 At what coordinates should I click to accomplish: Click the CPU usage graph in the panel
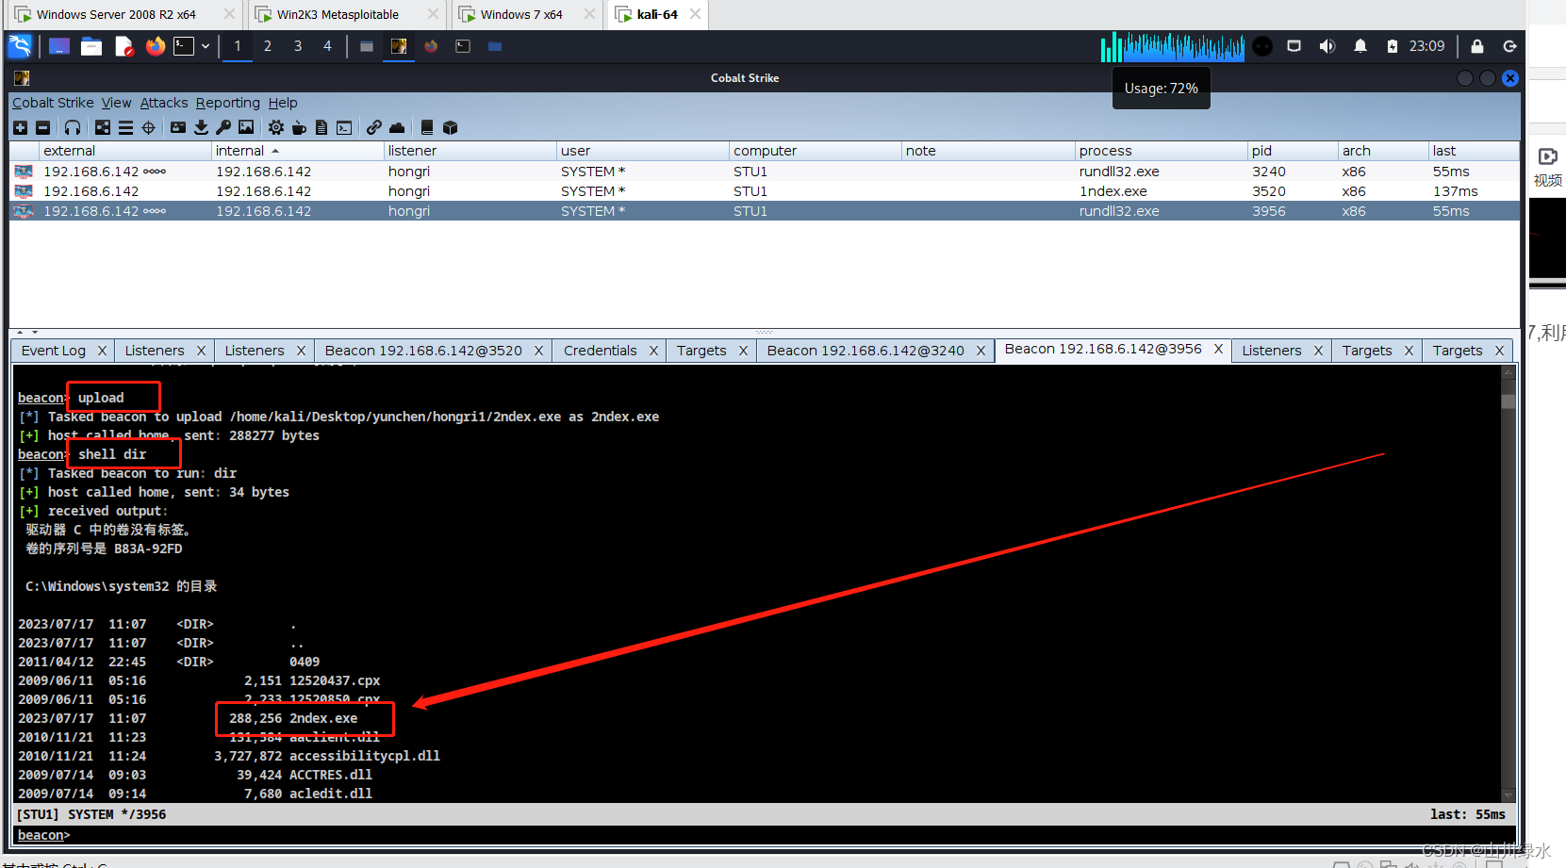coord(1172,46)
